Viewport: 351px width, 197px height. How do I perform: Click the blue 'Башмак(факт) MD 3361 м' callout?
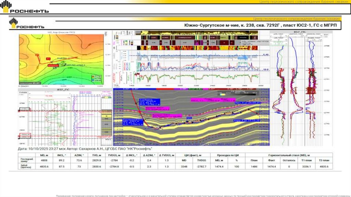point(133,122)
